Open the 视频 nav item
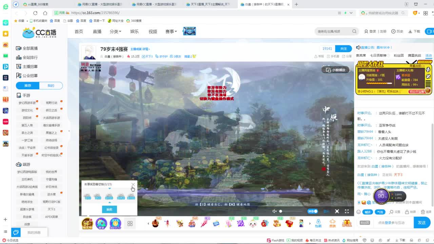Image resolution: width=434 pixels, height=244 pixels. click(153, 31)
